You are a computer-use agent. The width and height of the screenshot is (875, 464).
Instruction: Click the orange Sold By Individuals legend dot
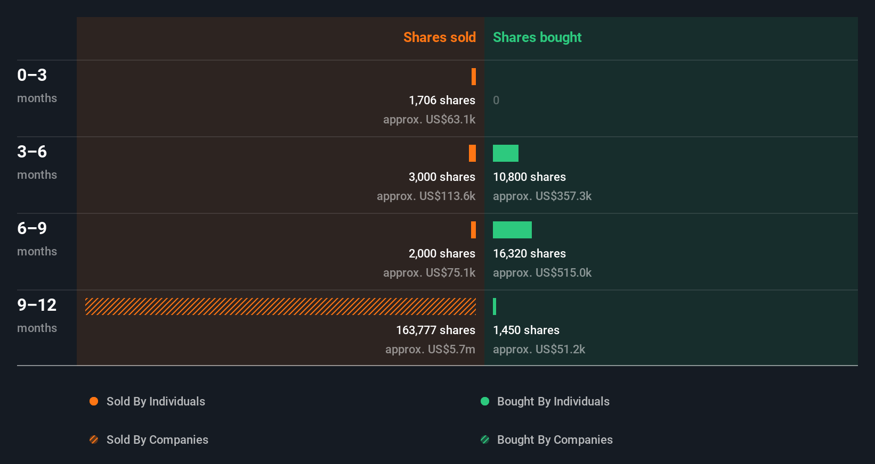94,401
